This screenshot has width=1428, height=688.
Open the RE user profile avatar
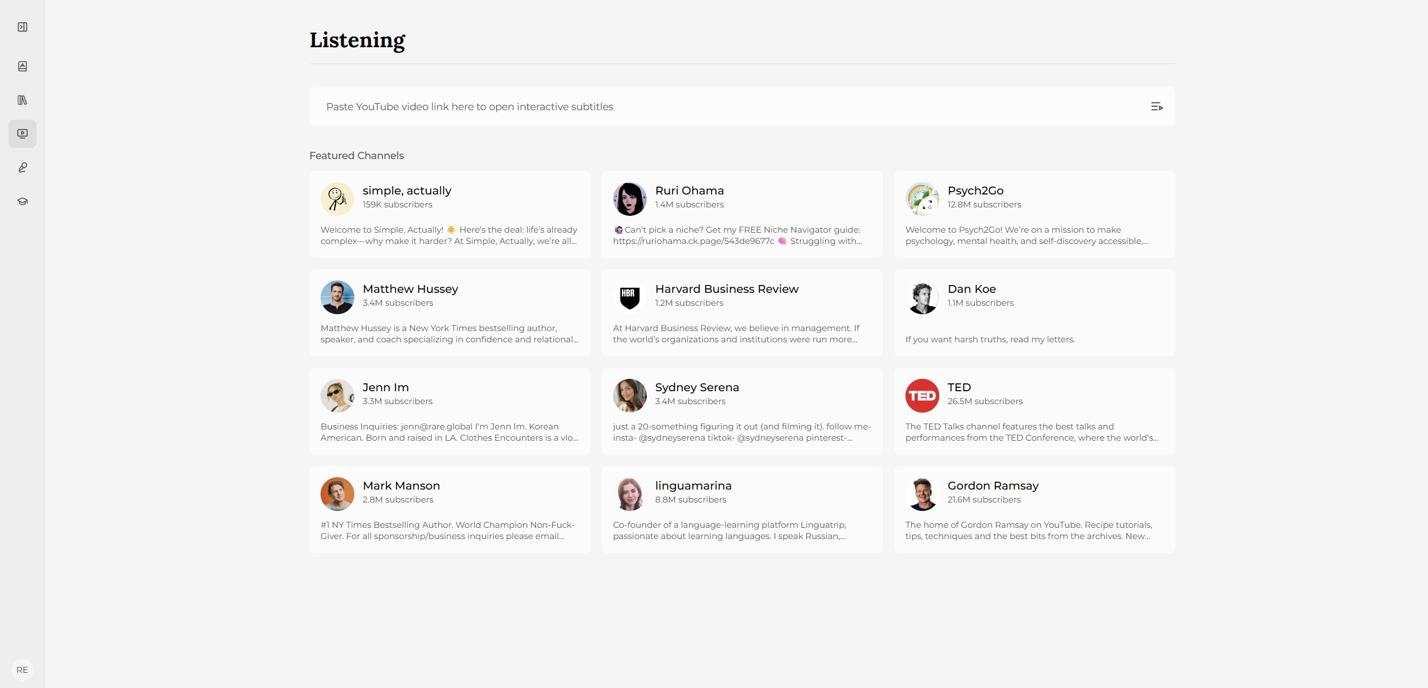[22, 669]
